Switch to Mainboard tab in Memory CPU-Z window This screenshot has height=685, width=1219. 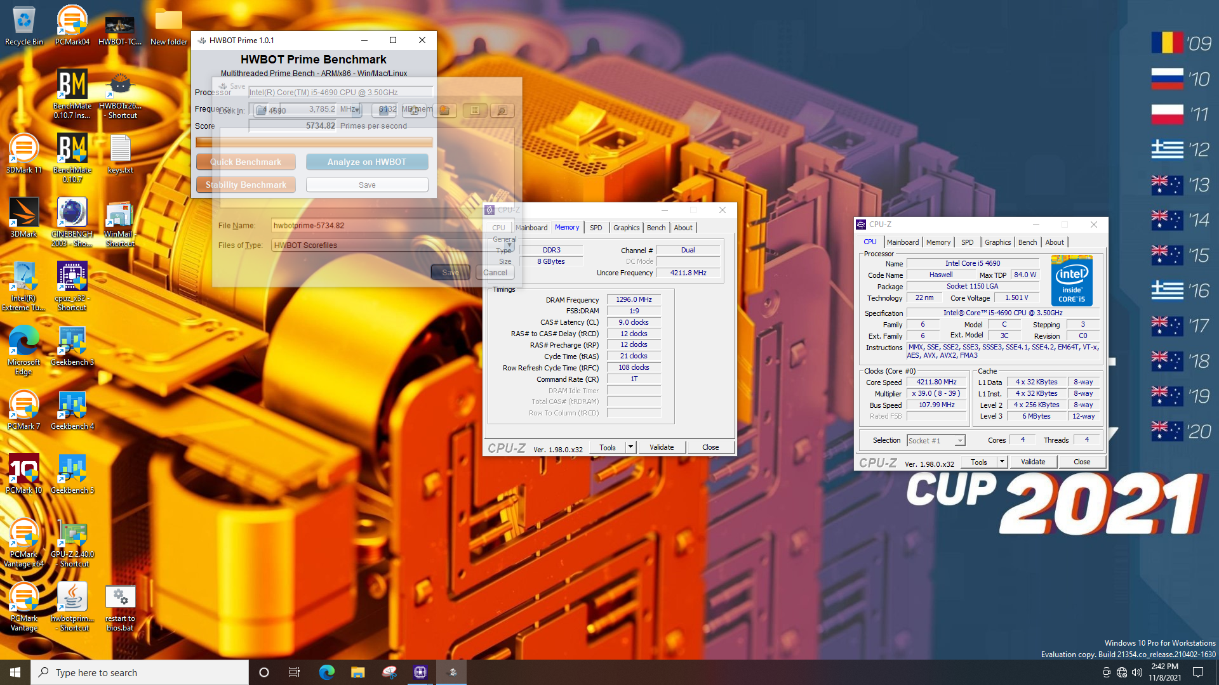[x=531, y=228]
